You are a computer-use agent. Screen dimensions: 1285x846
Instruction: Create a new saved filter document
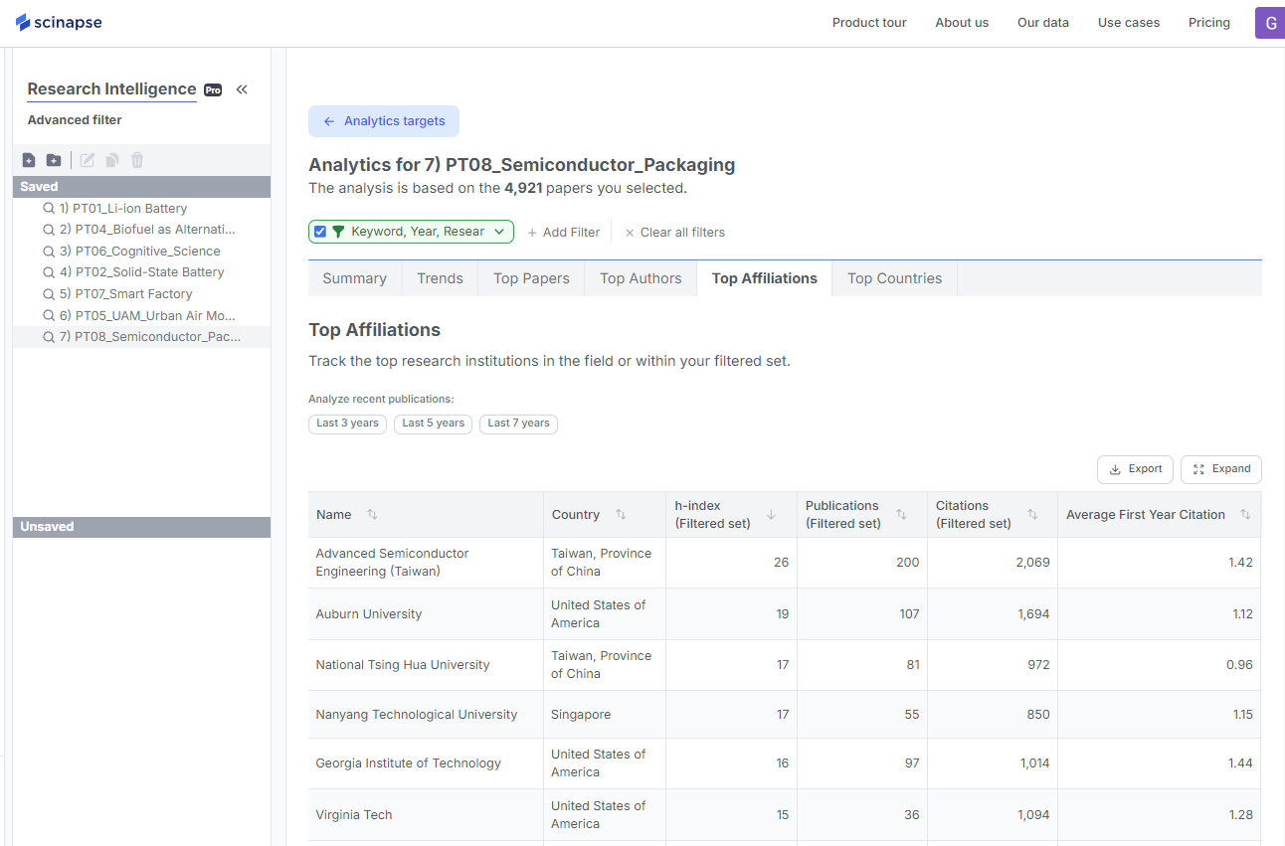pos(28,159)
